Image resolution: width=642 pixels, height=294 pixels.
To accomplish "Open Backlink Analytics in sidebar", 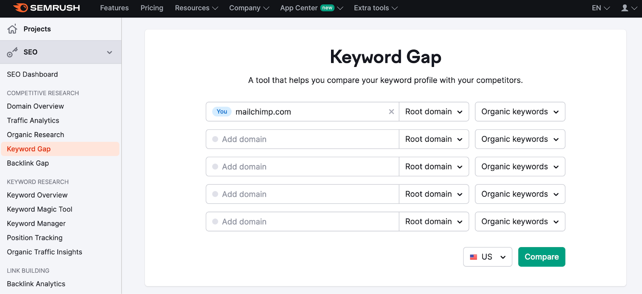I will (36, 284).
